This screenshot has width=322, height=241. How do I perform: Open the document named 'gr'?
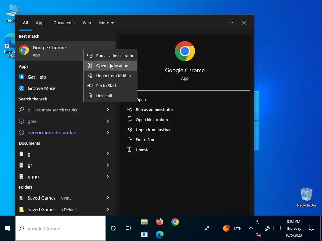pos(30,165)
